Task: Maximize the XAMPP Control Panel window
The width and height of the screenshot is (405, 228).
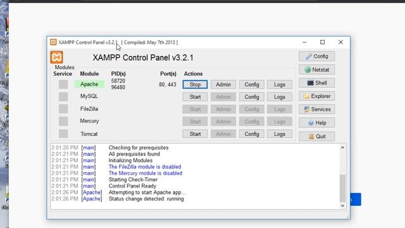Action: (322, 42)
